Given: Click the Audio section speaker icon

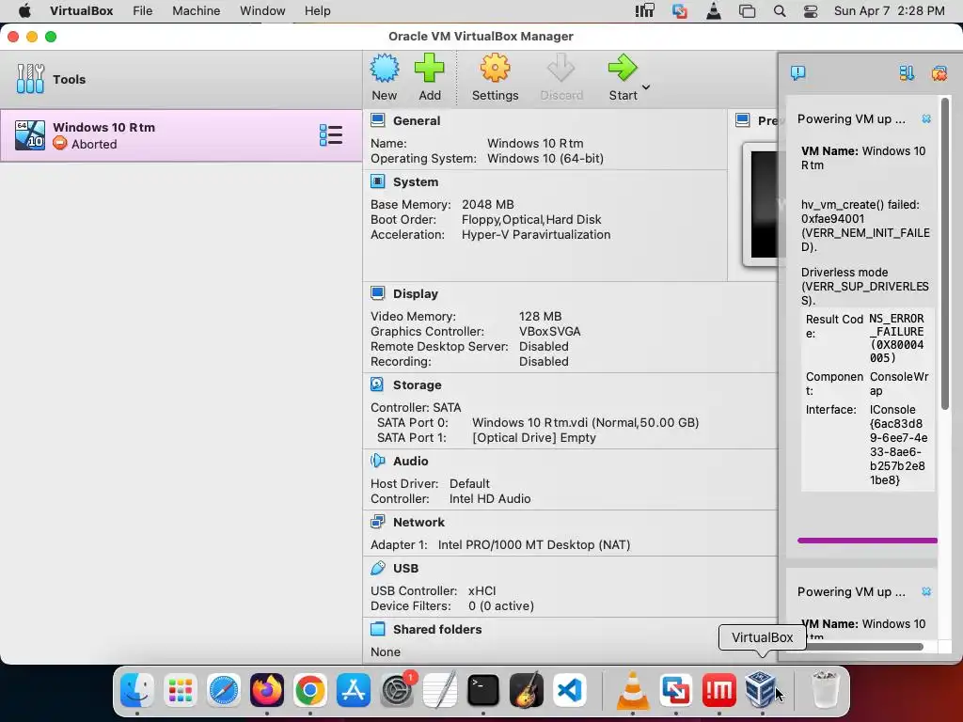Looking at the screenshot, I should pyautogui.click(x=378, y=461).
